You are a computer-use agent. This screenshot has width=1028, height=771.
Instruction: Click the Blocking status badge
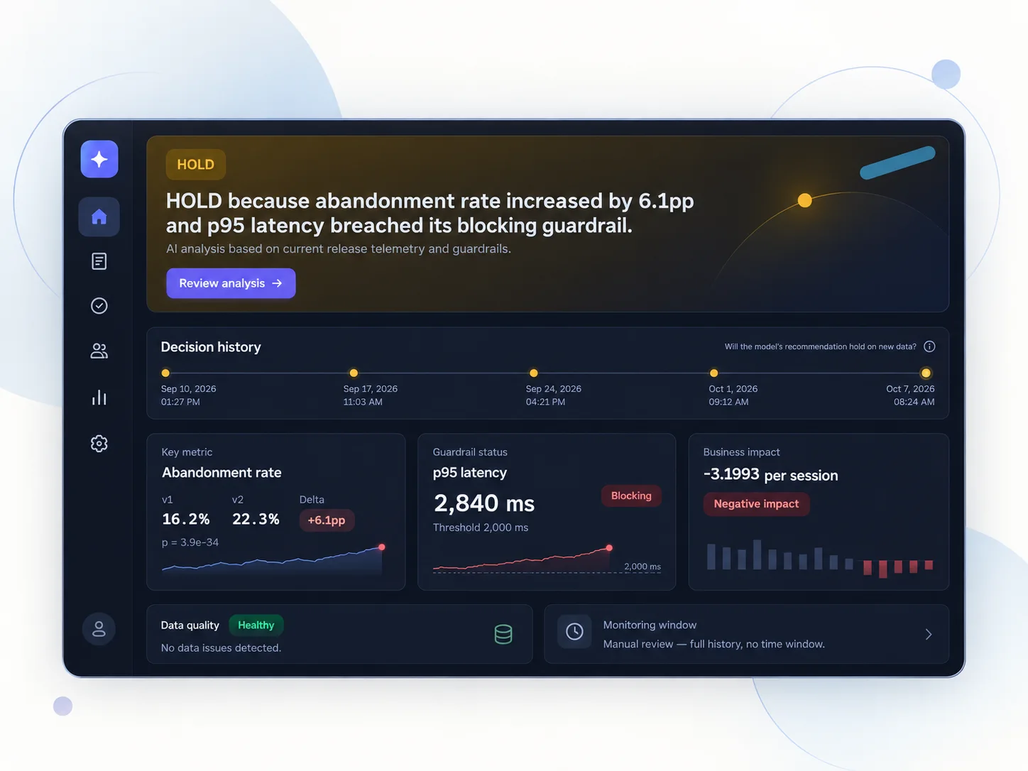pos(631,496)
